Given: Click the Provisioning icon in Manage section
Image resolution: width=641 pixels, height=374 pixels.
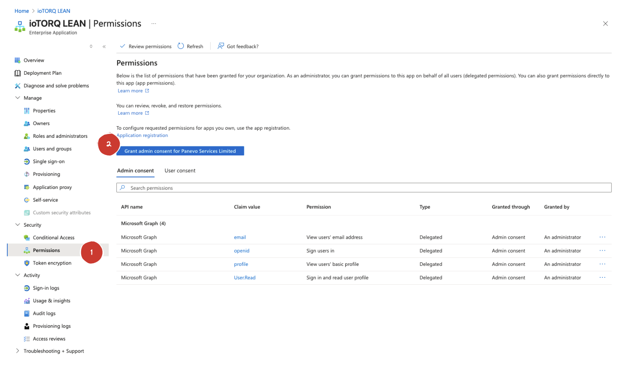Looking at the screenshot, I should click(x=27, y=174).
